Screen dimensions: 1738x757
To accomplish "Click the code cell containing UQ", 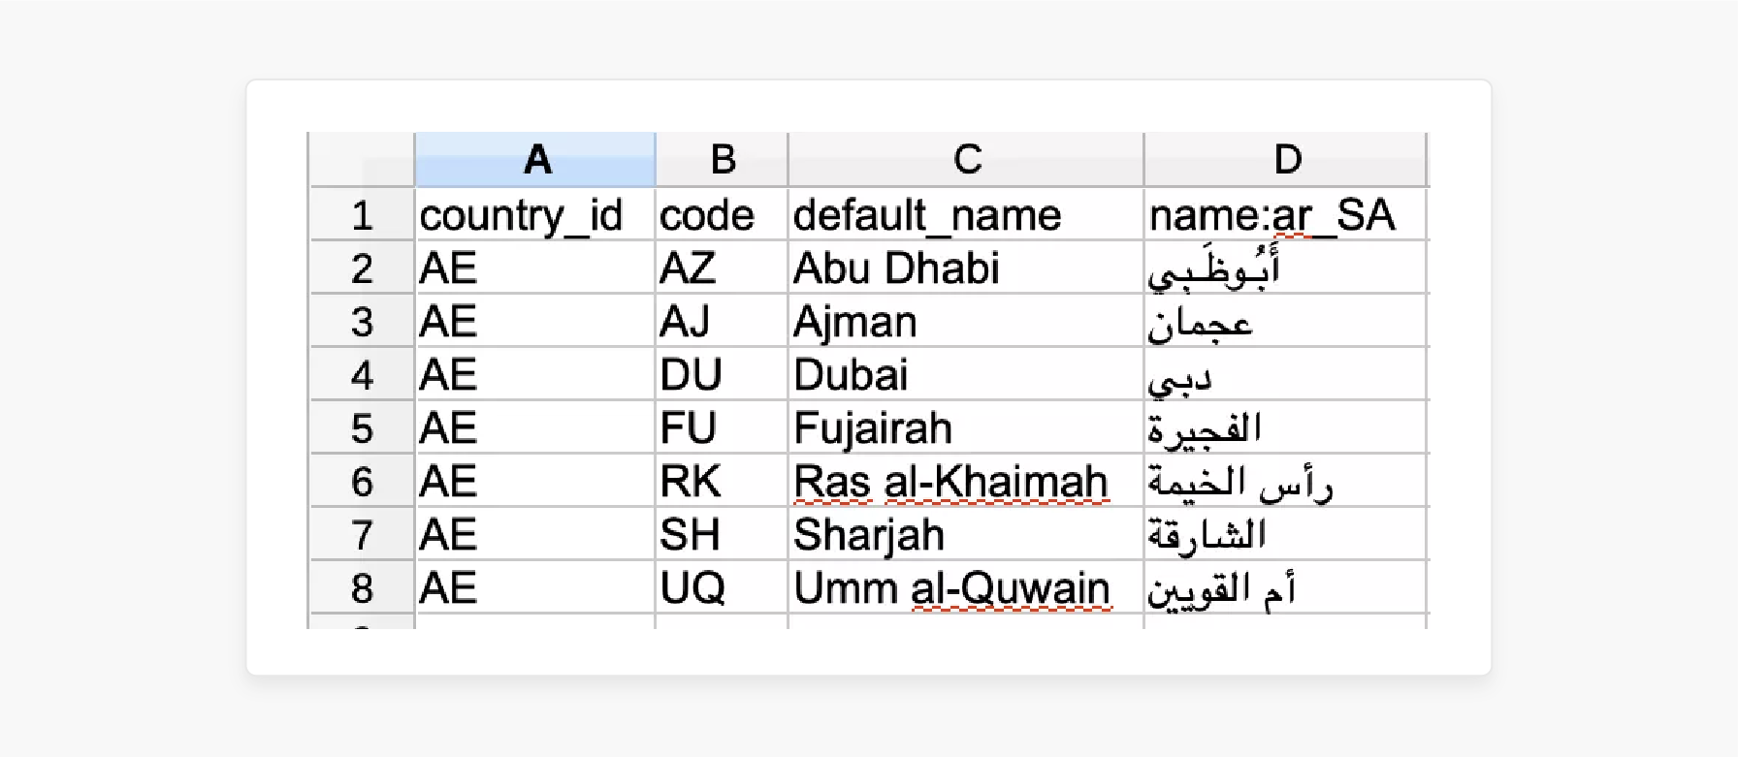I will click(x=722, y=586).
